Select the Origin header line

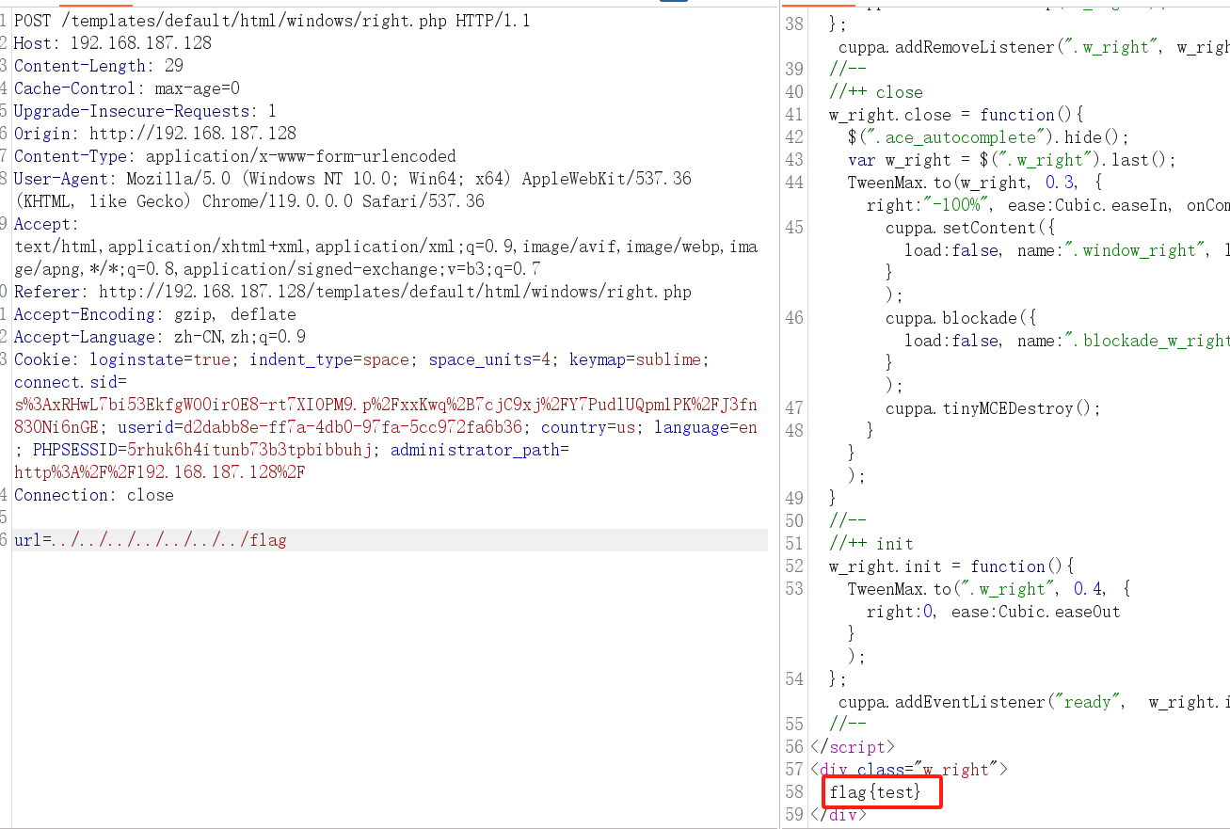tap(155, 133)
